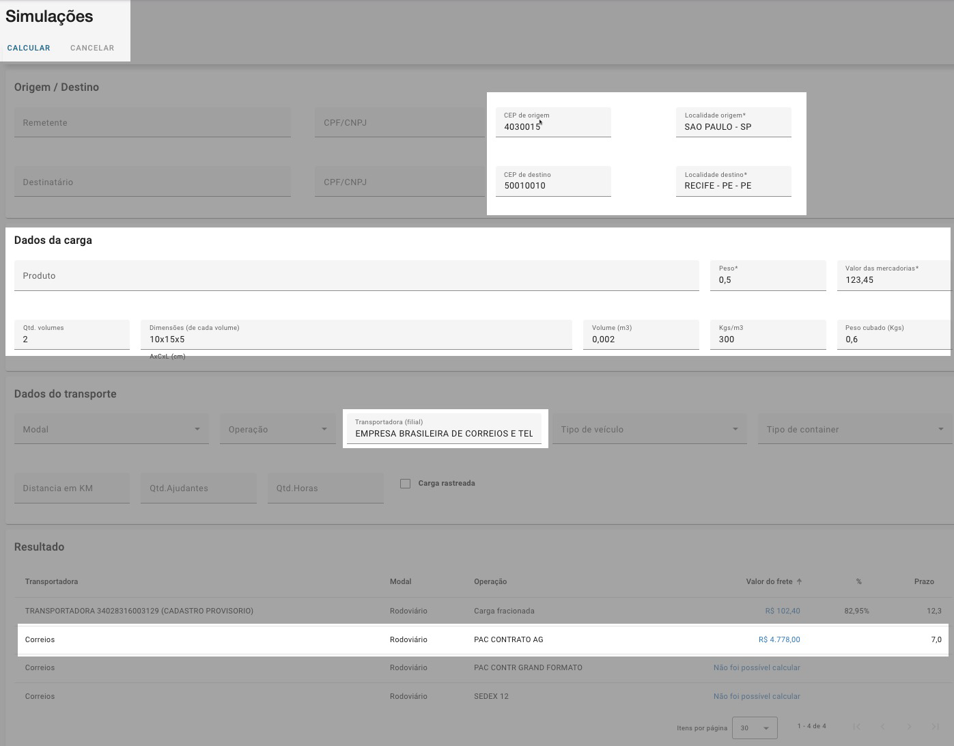
Task: Sort by Transportadora column header
Action: coord(51,581)
